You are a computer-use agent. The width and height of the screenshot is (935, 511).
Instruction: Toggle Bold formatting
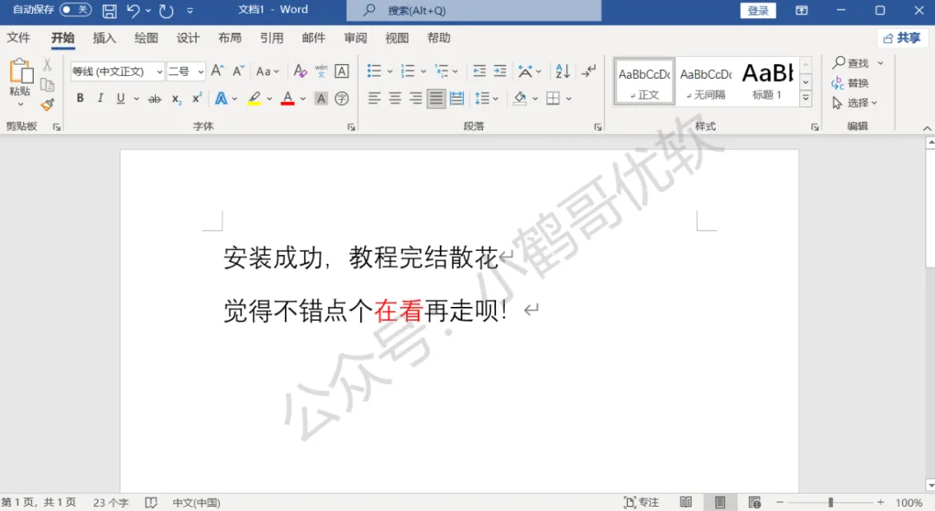(x=80, y=99)
